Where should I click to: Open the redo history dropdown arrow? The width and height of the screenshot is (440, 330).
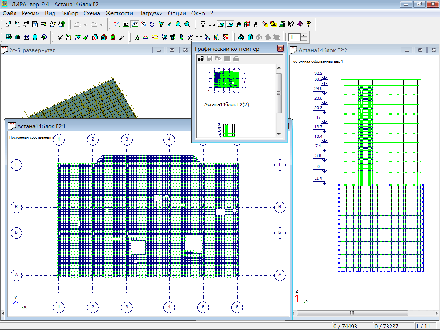click(x=101, y=24)
